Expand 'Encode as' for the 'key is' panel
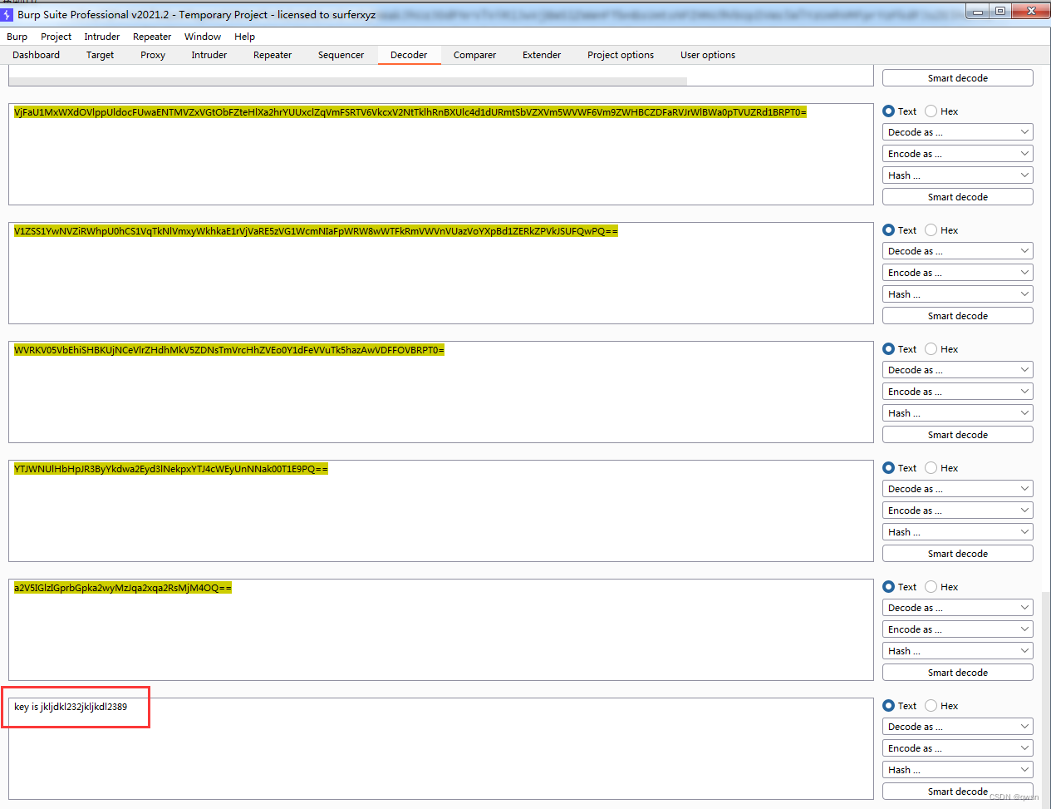Screen dimensions: 1051x809 958,748
